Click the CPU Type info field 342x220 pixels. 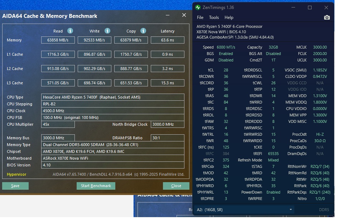tap(113, 97)
